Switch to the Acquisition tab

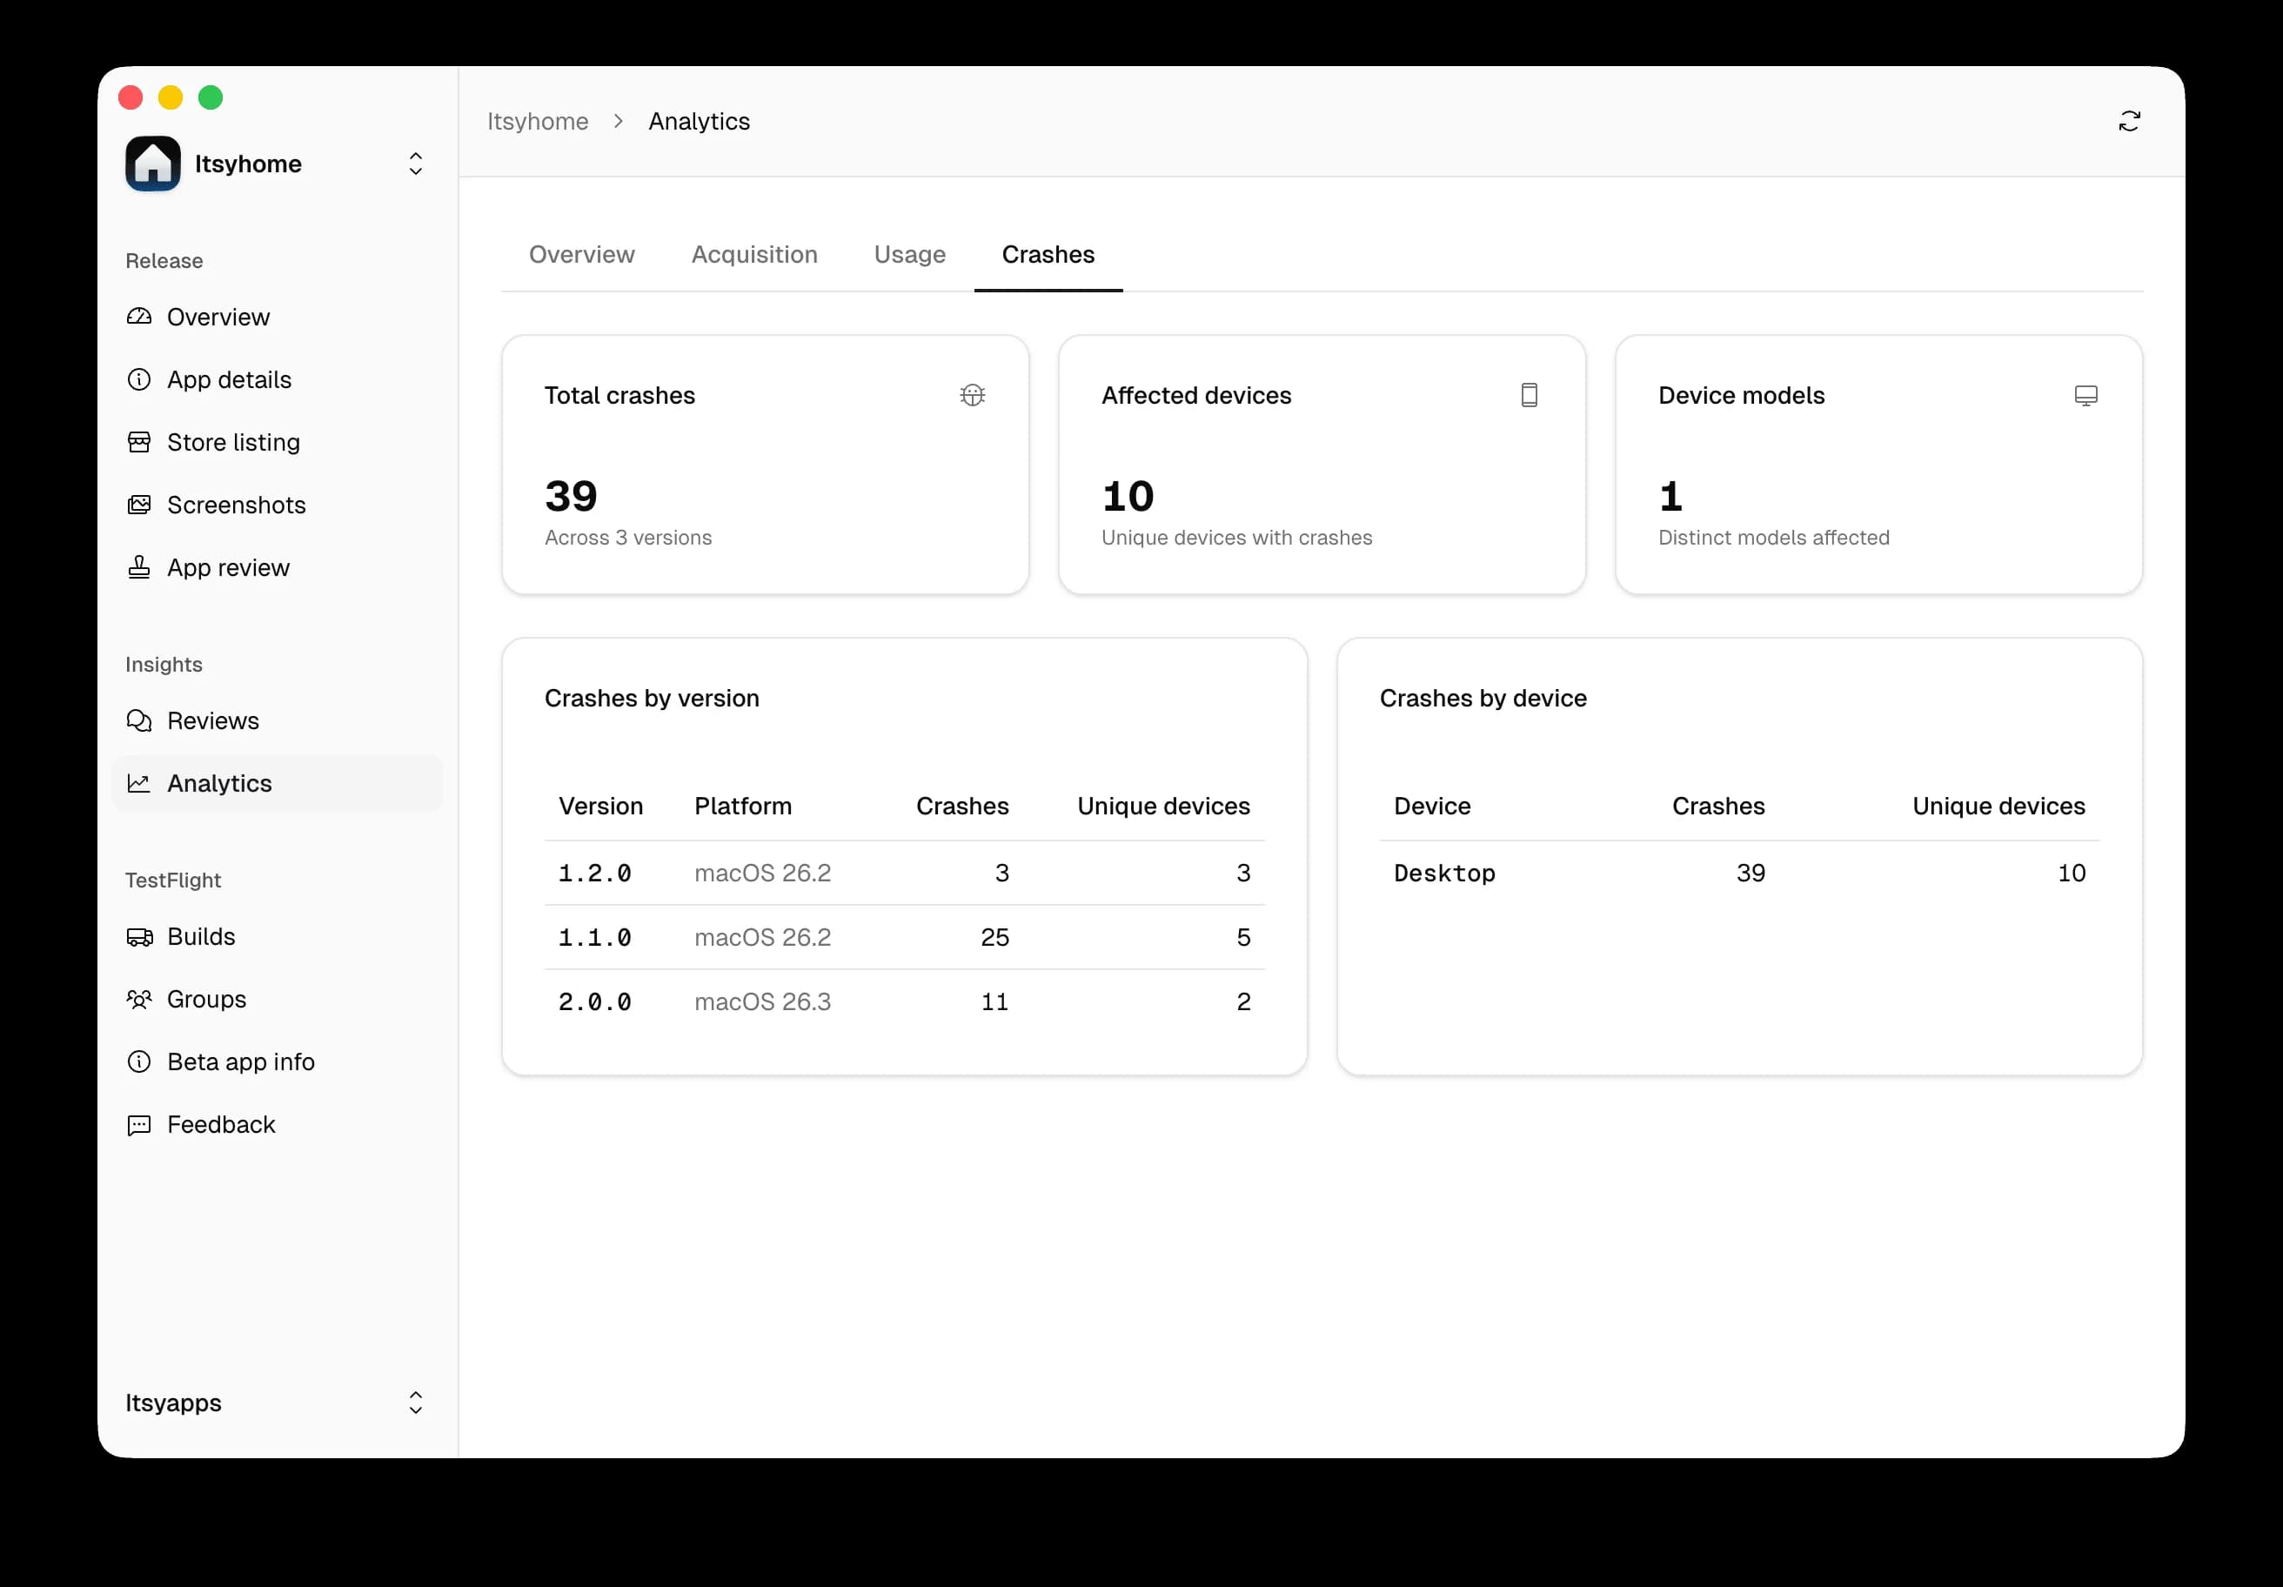(x=753, y=255)
